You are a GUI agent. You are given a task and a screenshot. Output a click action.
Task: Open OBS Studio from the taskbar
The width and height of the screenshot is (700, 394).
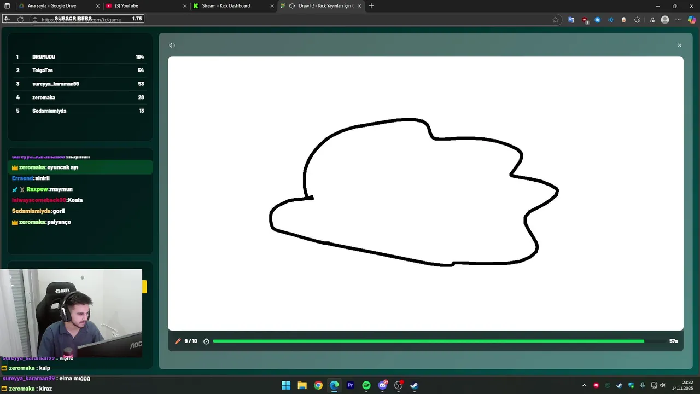tap(399, 385)
